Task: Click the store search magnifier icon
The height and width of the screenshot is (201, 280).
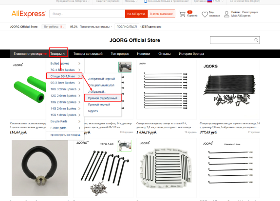Action: pyautogui.click(x=256, y=40)
